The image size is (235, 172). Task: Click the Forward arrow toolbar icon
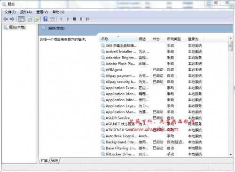12,19
